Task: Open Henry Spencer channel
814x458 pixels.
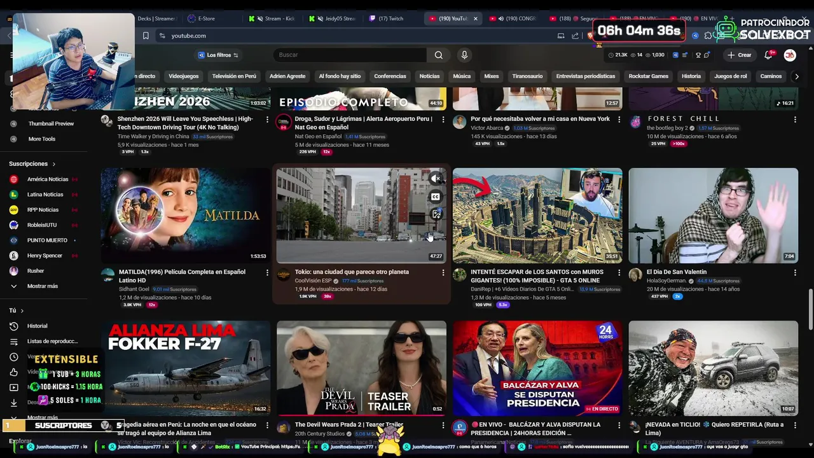Action: coord(43,256)
